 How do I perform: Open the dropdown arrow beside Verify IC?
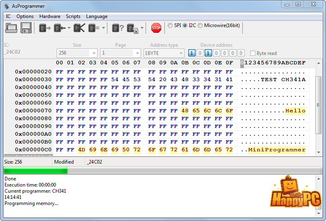103,28
